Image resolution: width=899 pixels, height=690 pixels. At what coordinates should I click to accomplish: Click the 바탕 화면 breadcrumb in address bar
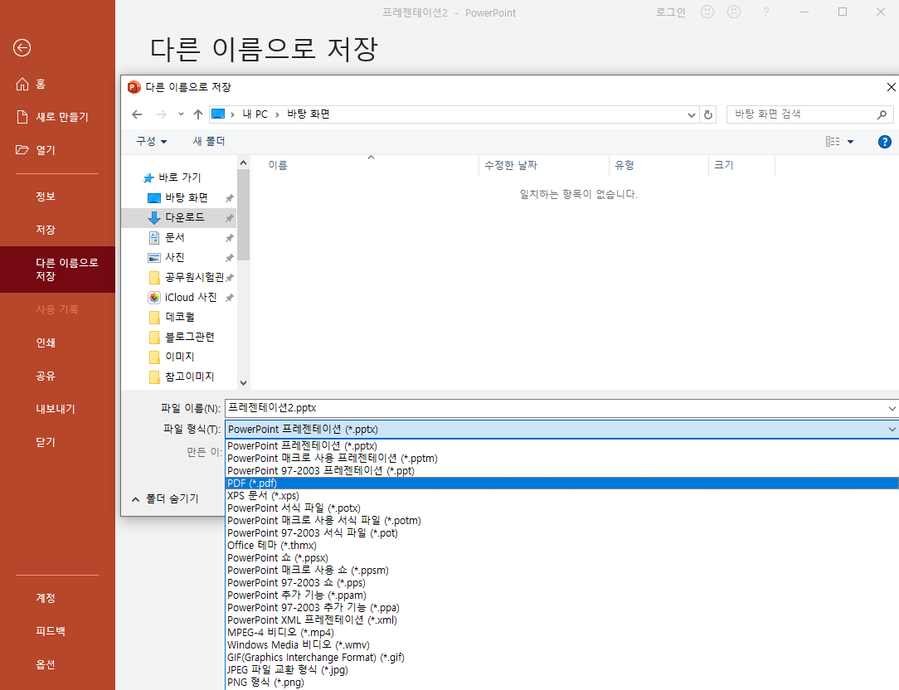click(x=309, y=114)
